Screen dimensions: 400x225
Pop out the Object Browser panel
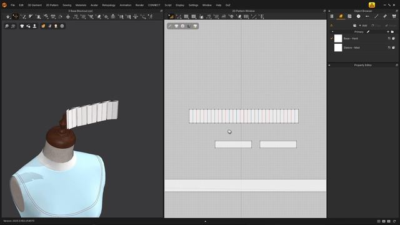point(397,11)
